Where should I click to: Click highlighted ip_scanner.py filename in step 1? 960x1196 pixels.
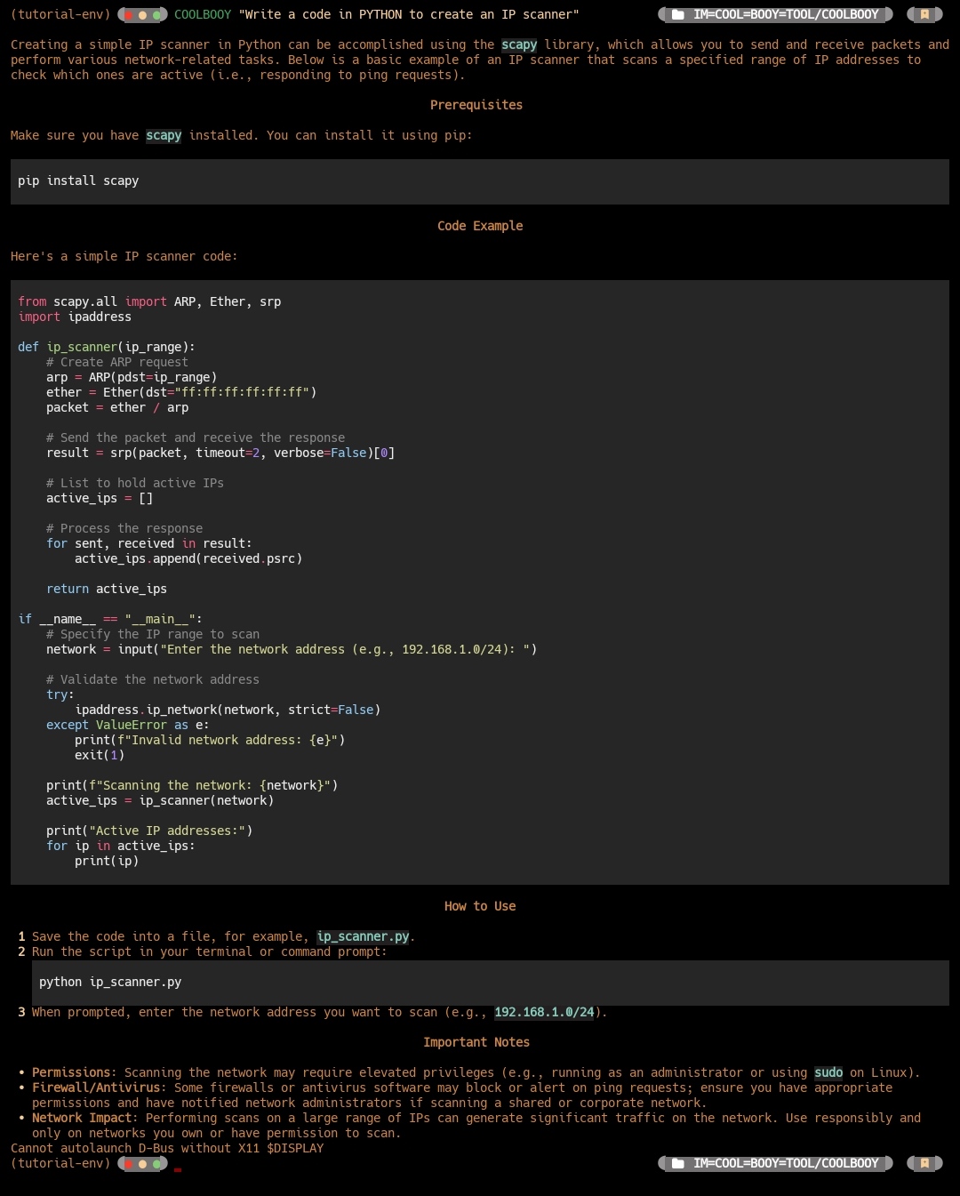click(363, 936)
